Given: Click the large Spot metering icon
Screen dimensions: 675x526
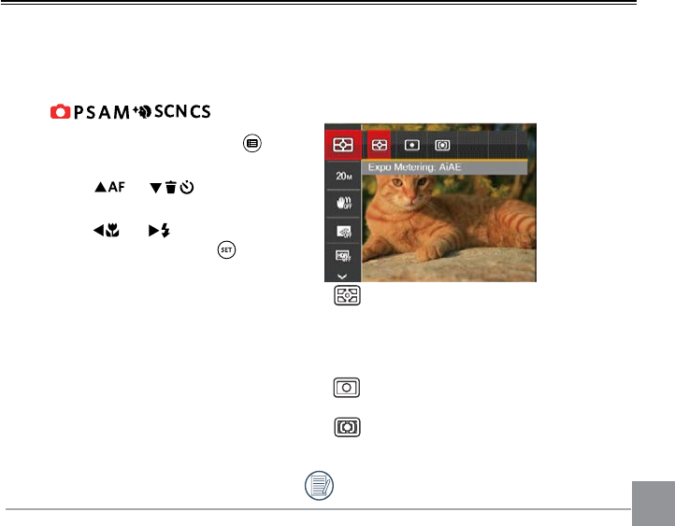Looking at the screenshot, I should [x=347, y=388].
